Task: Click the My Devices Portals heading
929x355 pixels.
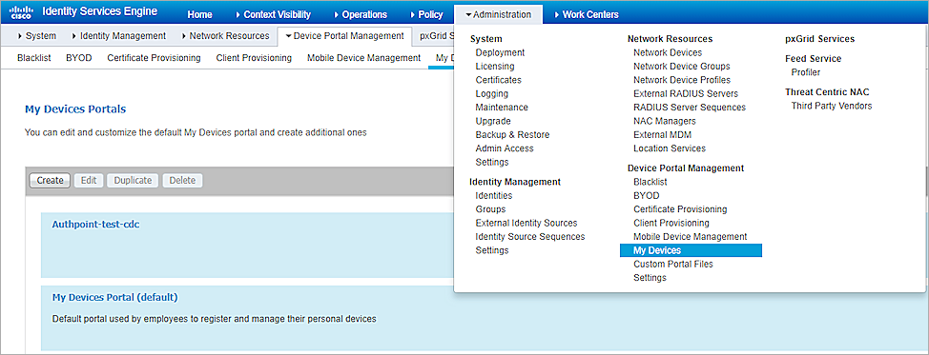Action: 75,109
